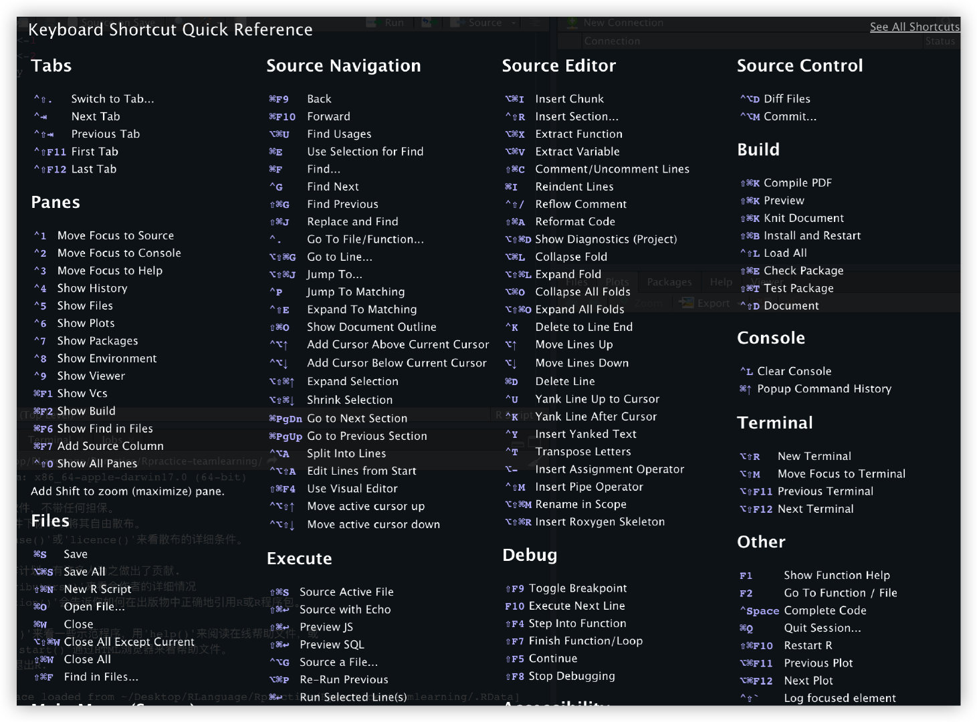Viewport: 977px width, 722px height.
Task: Click the 'Shrink Selection' shortcut entry
Action: point(330,400)
